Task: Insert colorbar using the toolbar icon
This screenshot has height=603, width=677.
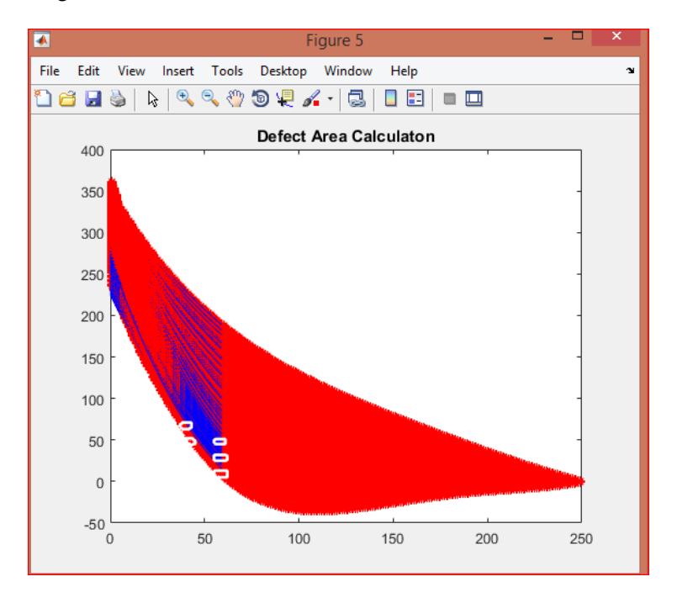Action: pos(391,99)
